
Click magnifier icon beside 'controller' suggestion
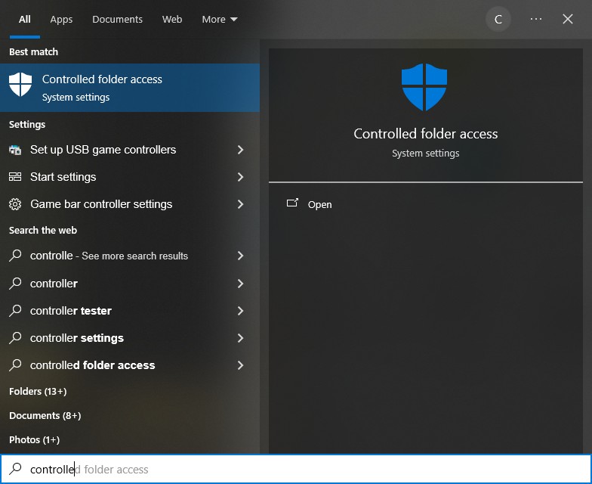point(15,283)
